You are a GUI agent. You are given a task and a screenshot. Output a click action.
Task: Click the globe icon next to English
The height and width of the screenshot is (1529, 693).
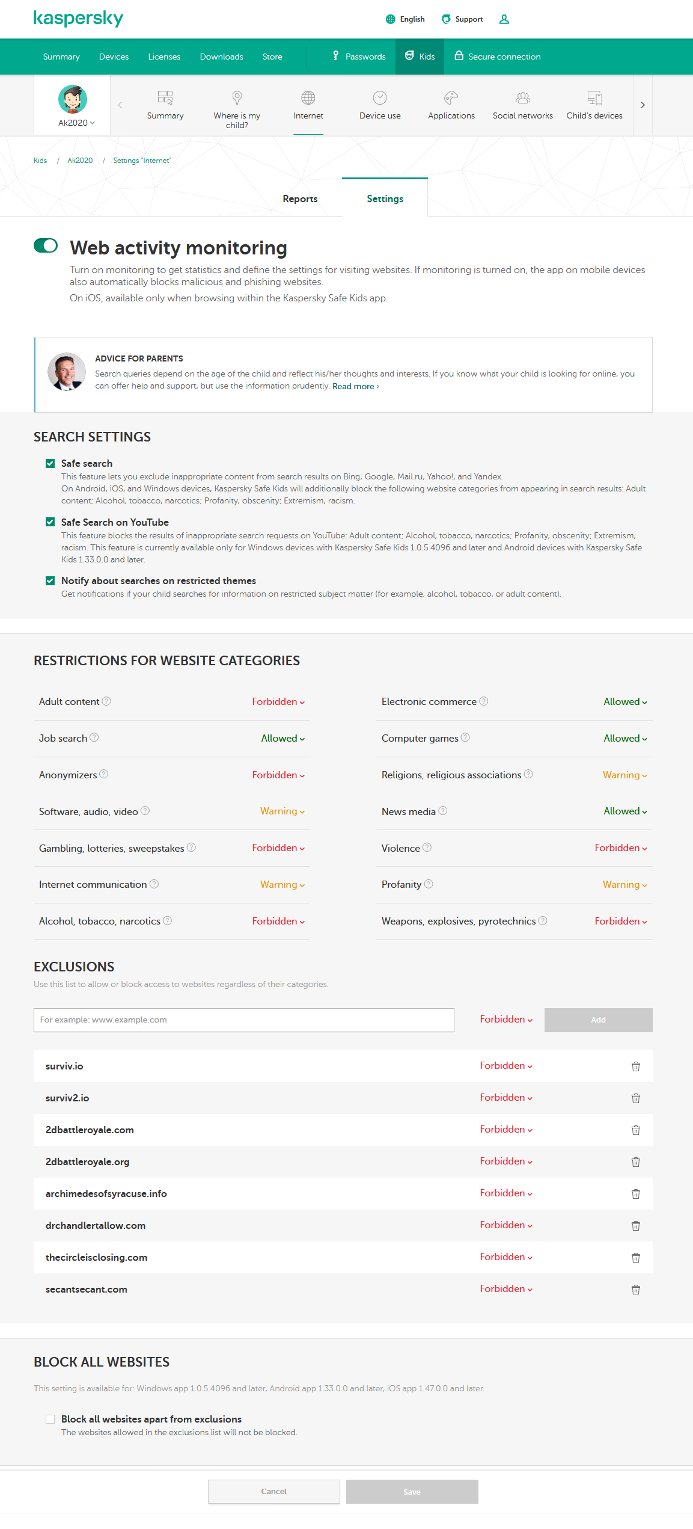pyautogui.click(x=391, y=19)
